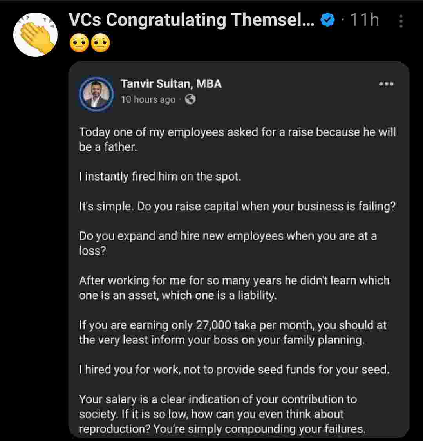Click the 'expand and hire new employees' paragraph
Image resolution: width=423 pixels, height=441 pixels.
click(227, 243)
